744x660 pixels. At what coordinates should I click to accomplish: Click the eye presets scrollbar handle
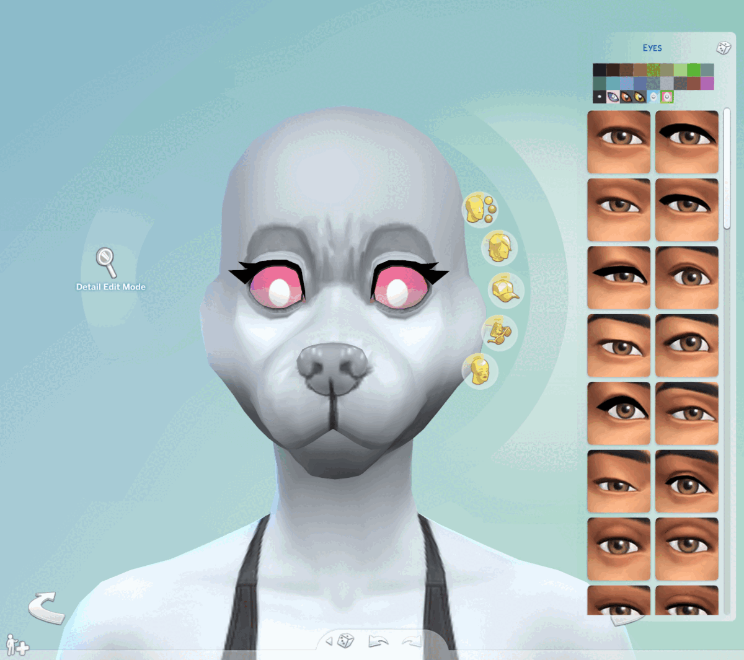(x=727, y=170)
